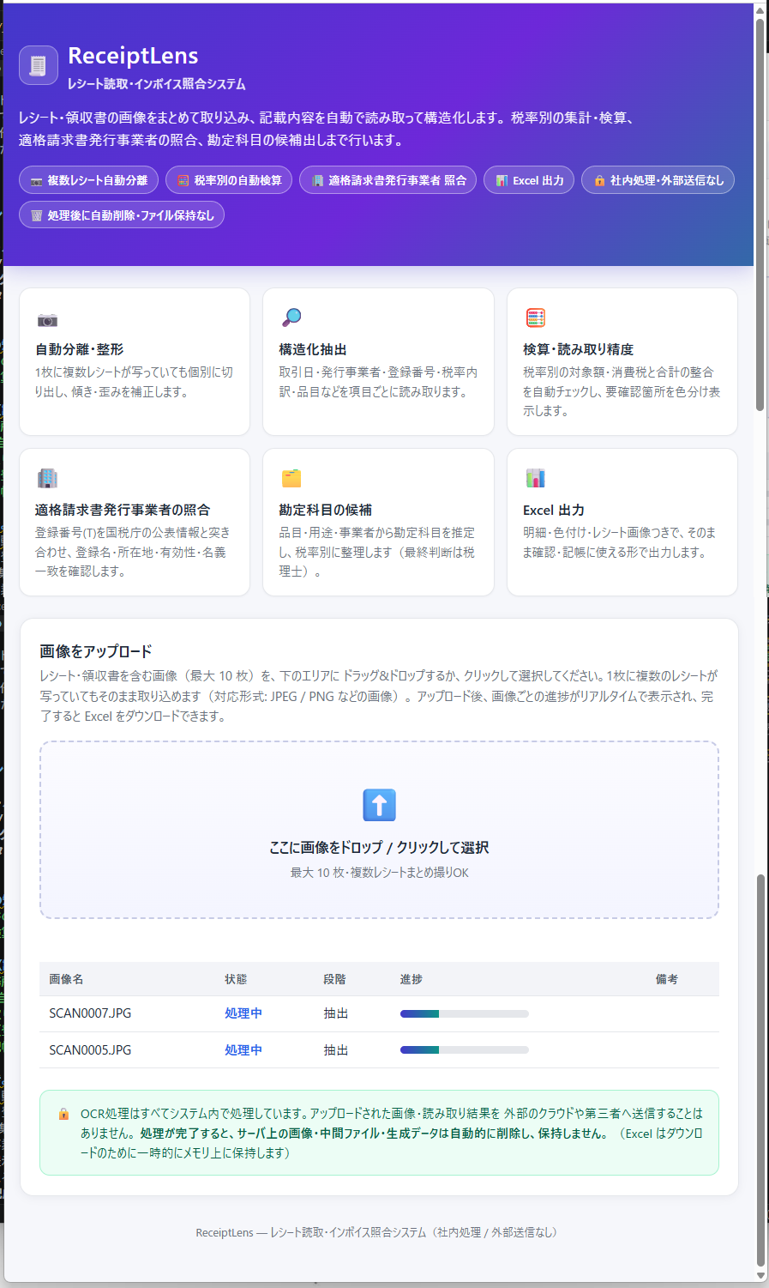Click the magnifier icon on 構造化抽出 card
This screenshot has height=1288, width=769.
(x=291, y=317)
